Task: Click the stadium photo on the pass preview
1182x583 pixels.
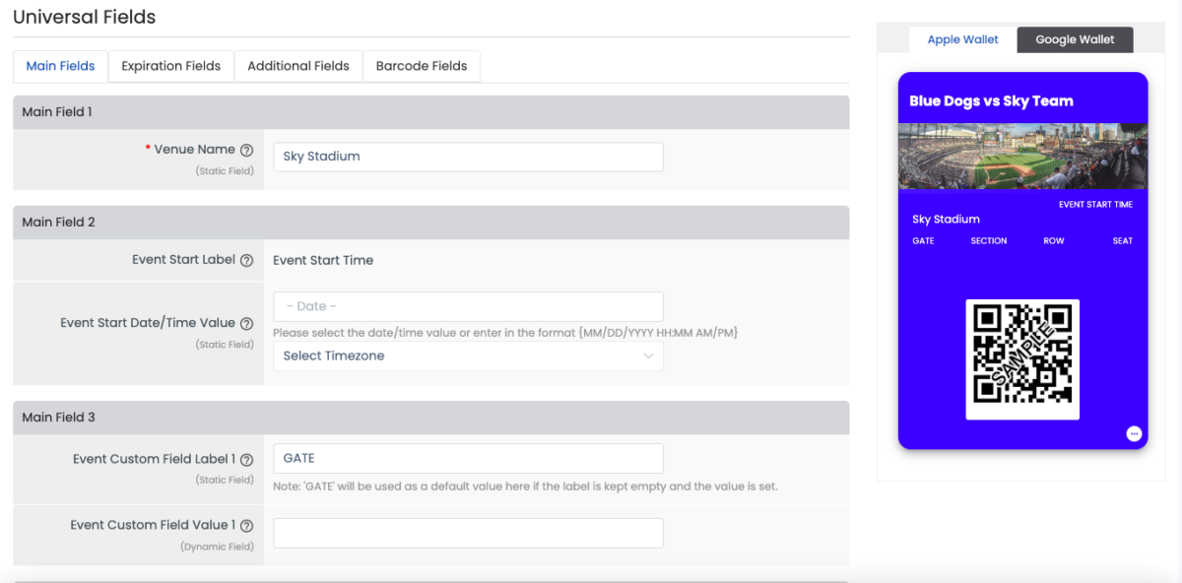Action: point(1022,157)
